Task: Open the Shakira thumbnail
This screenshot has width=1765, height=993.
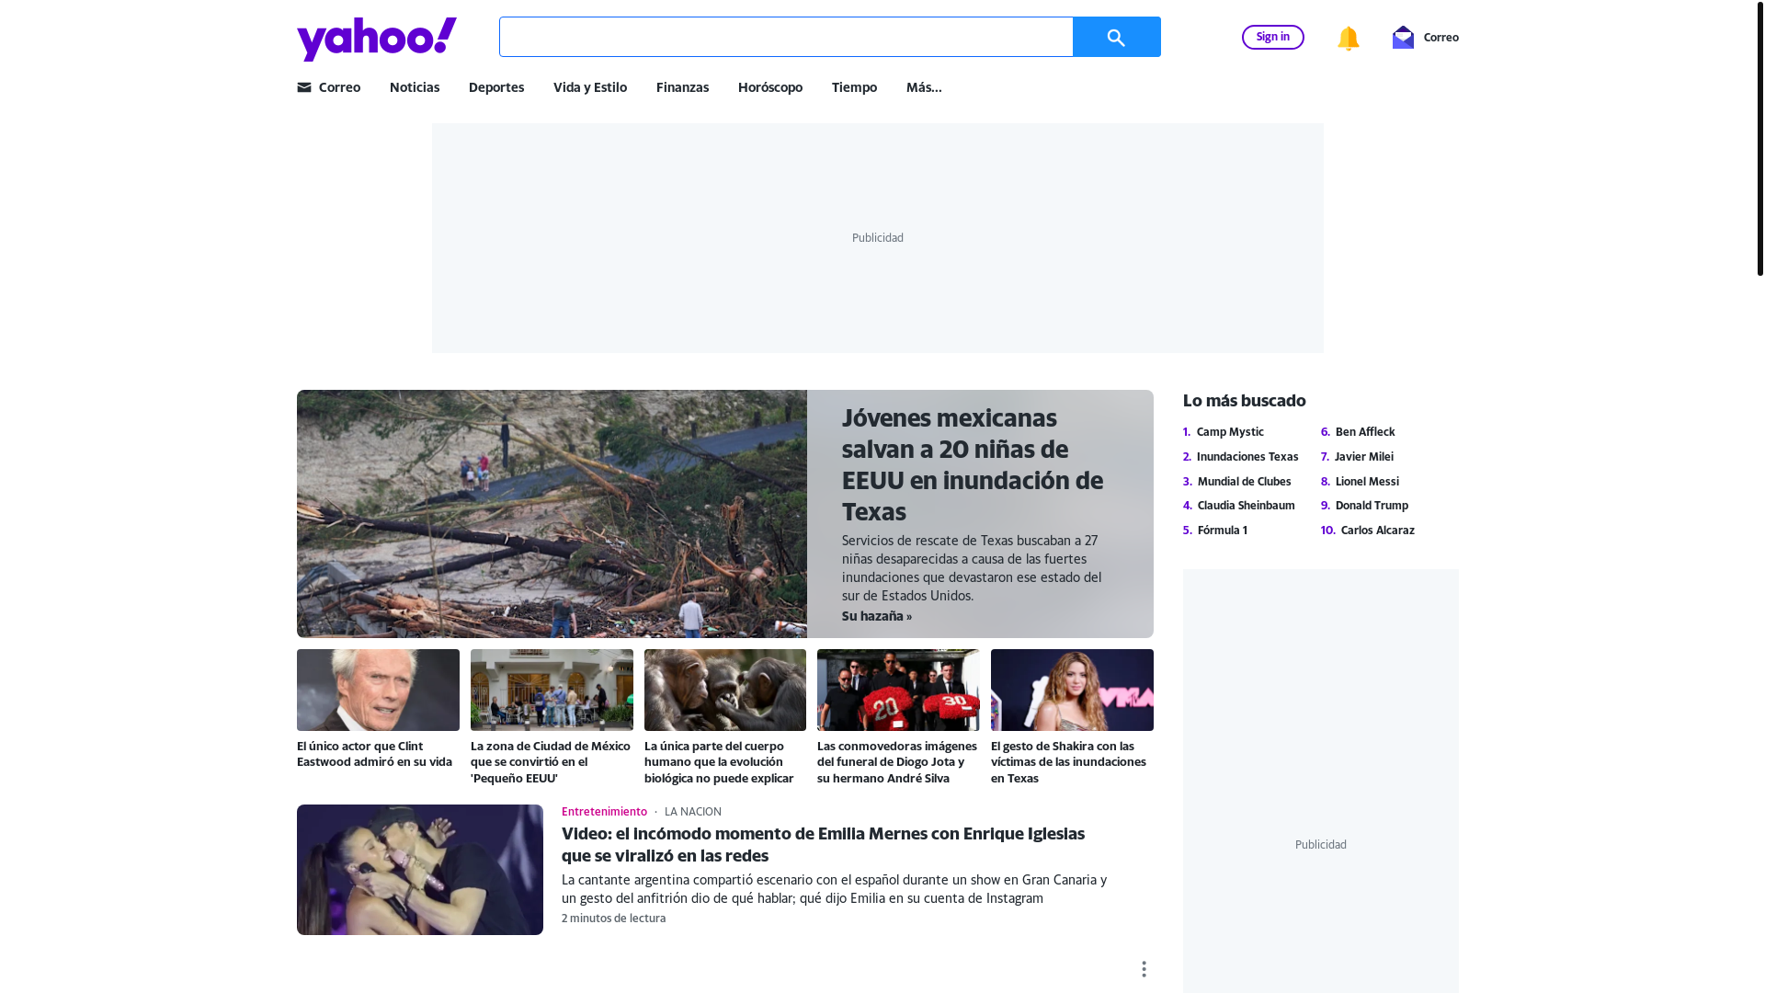Action: [x=1072, y=690]
